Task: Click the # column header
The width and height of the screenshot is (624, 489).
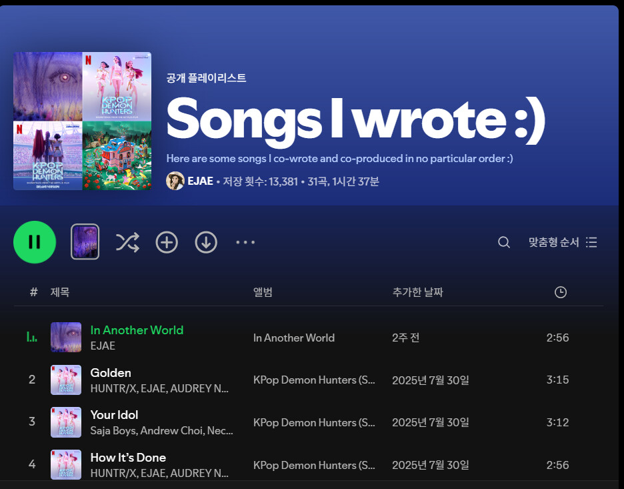Action: 34,292
